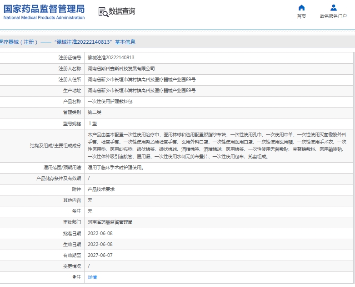Click the 生效日期 row label
This screenshot has width=355, height=287.
(72, 244)
